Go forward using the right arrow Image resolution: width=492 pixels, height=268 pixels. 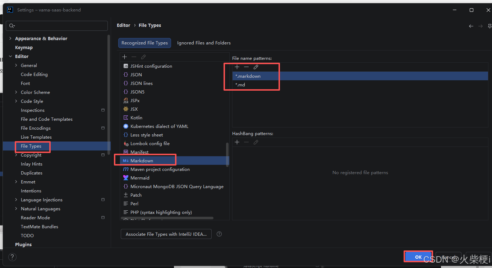click(480, 26)
